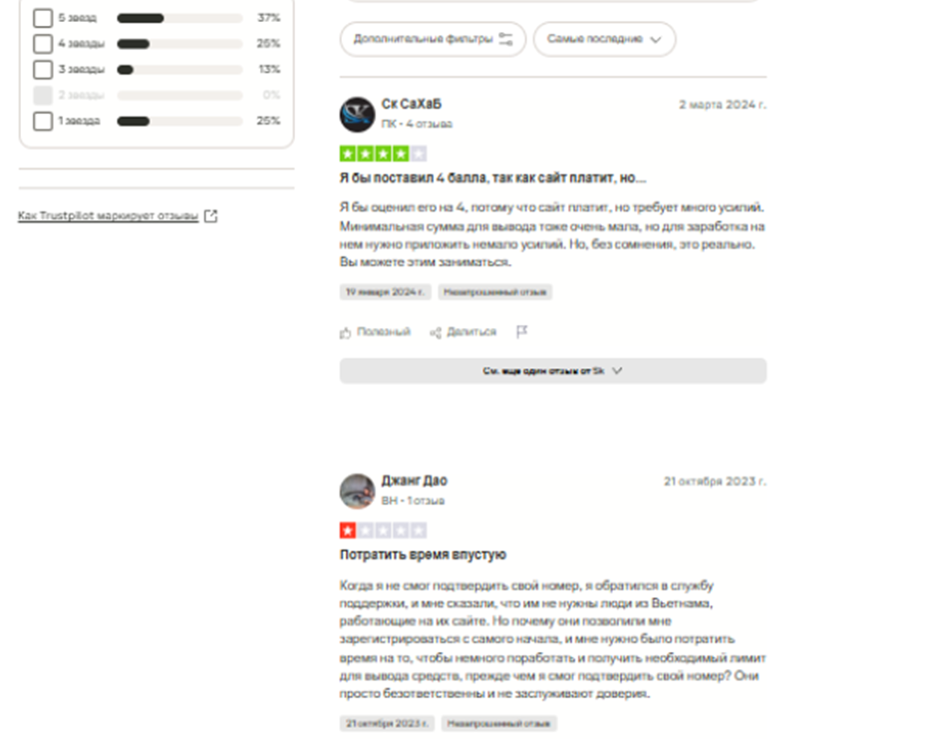Tick the 4 звезды filter checkbox
The width and height of the screenshot is (928, 739).
tap(43, 44)
